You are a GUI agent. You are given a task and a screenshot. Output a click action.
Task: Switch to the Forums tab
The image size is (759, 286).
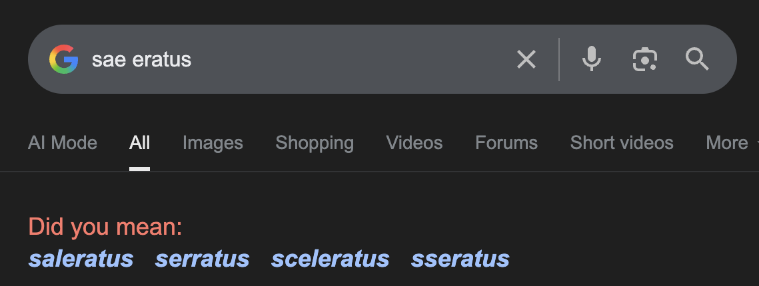tap(506, 143)
